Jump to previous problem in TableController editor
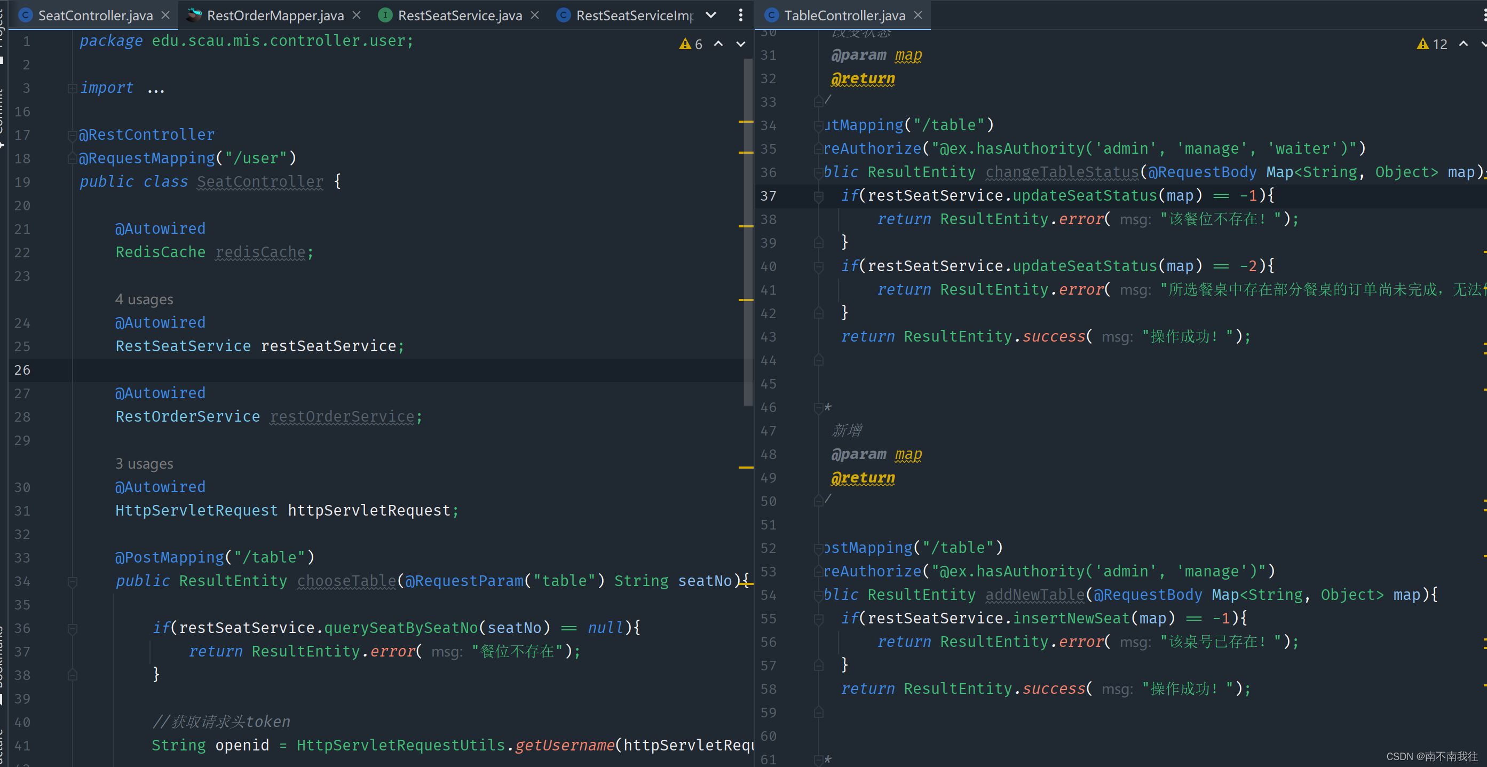 tap(1464, 44)
